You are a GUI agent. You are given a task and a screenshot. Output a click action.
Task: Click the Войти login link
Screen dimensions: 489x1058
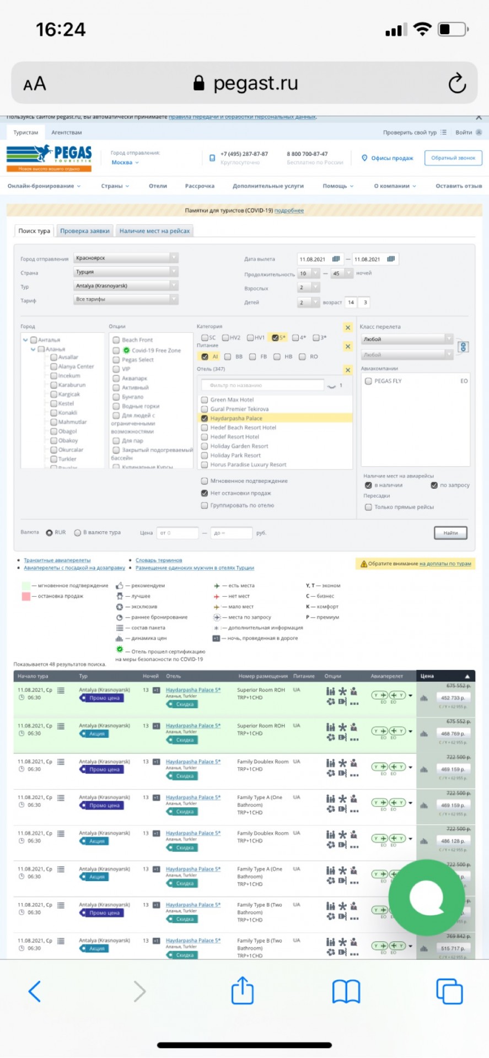click(464, 132)
